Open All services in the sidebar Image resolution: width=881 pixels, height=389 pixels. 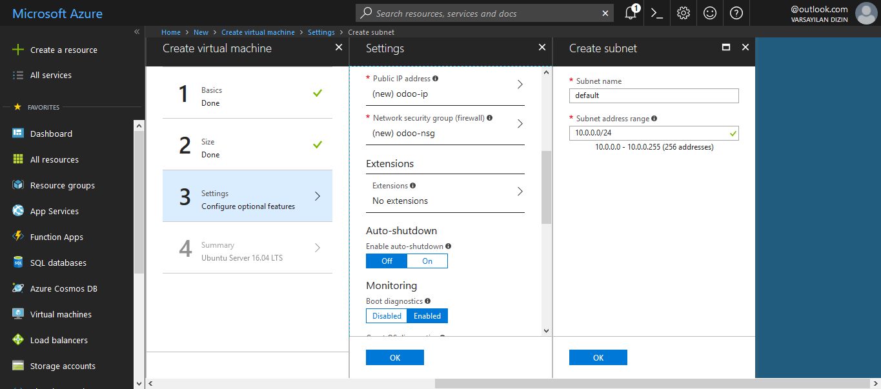[x=50, y=75]
